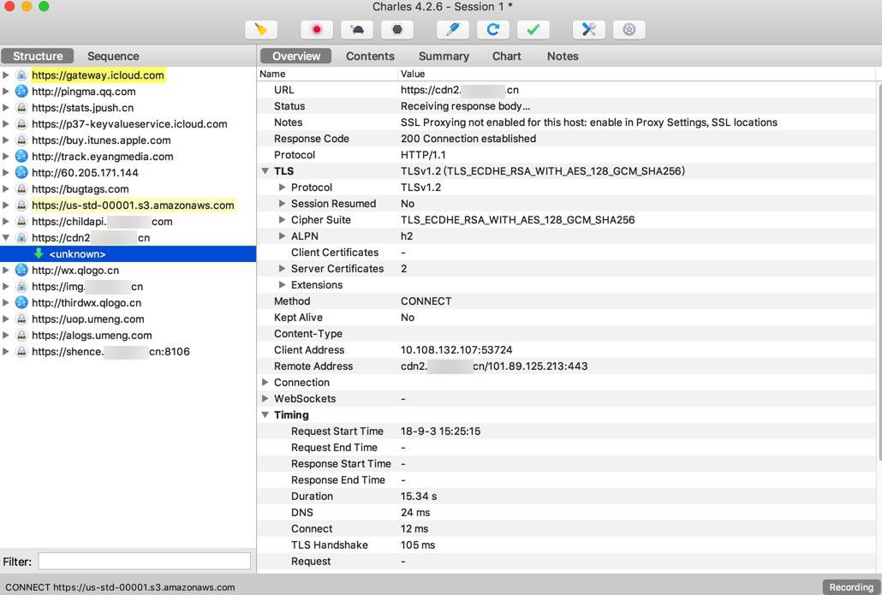Click the status bar CONNECT message
This screenshot has width=882, height=595.
120,587
